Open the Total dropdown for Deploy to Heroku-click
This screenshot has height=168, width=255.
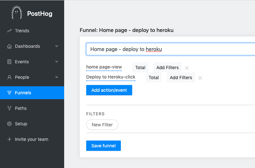click(x=154, y=78)
